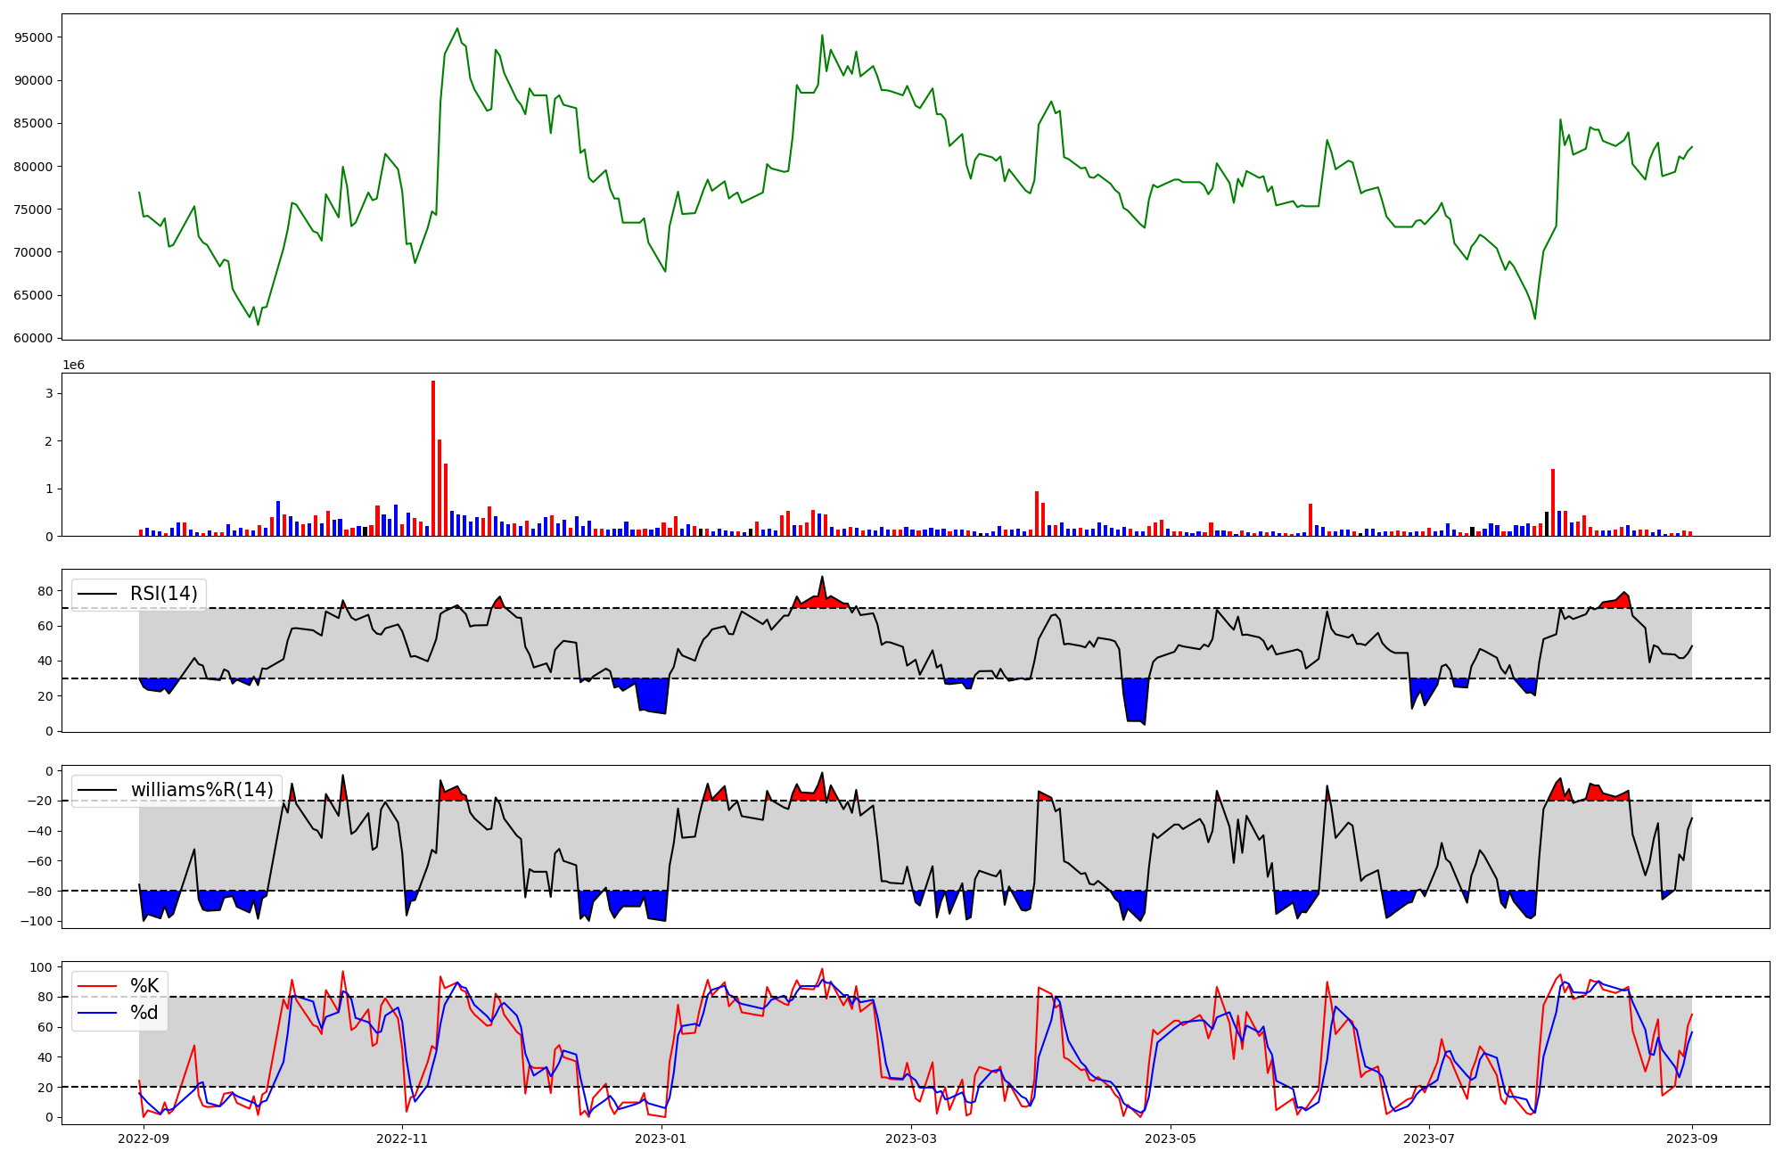Click the %K legend text
Screen dimensions: 1783x1159
pyautogui.click(x=144, y=986)
